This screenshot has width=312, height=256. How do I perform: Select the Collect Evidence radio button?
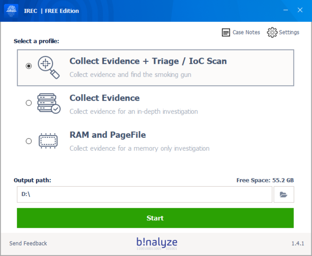coord(29,103)
